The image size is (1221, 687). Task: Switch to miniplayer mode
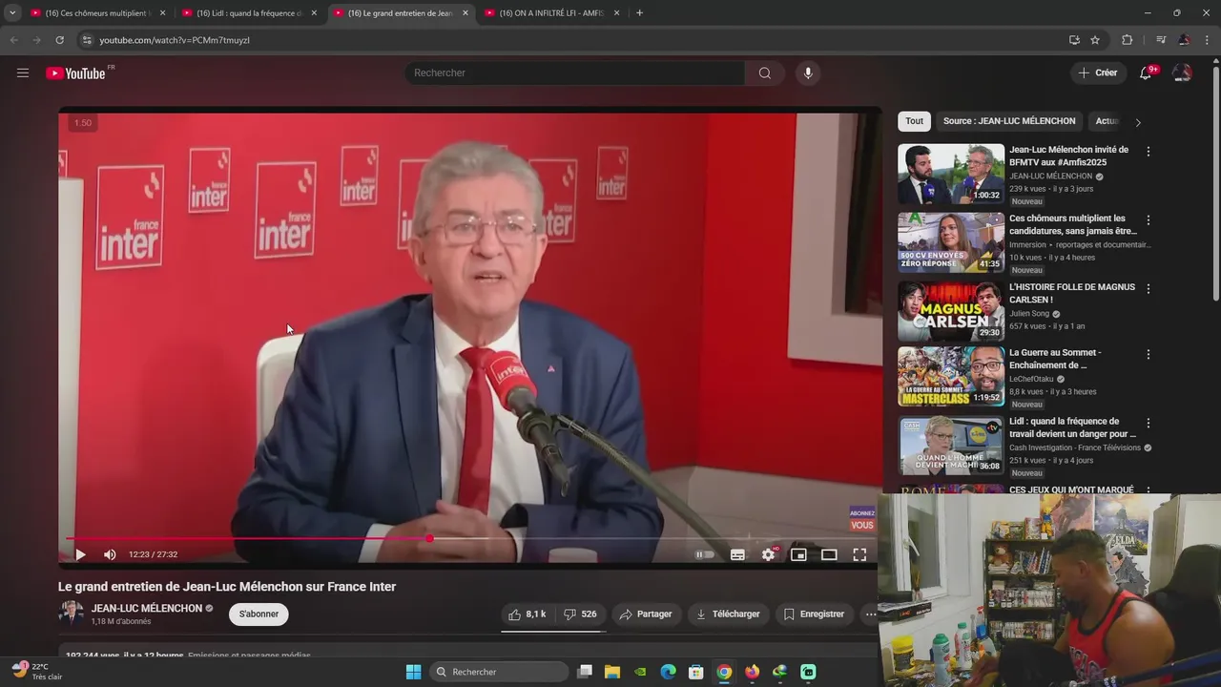799,554
